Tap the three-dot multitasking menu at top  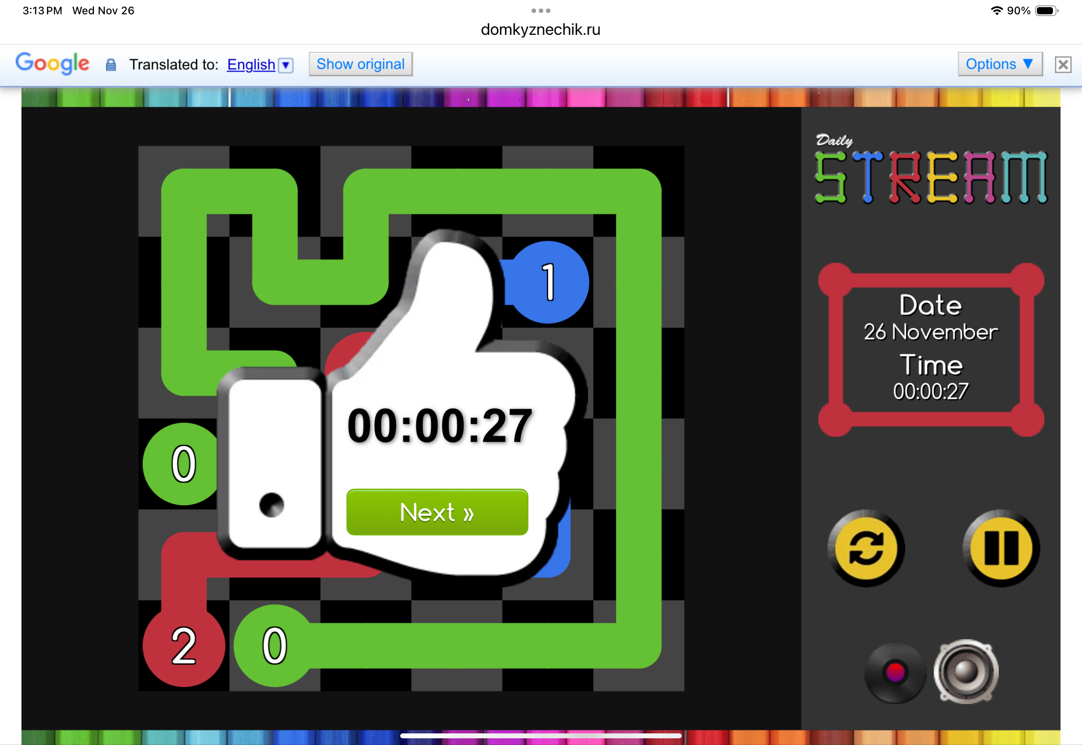tap(541, 10)
